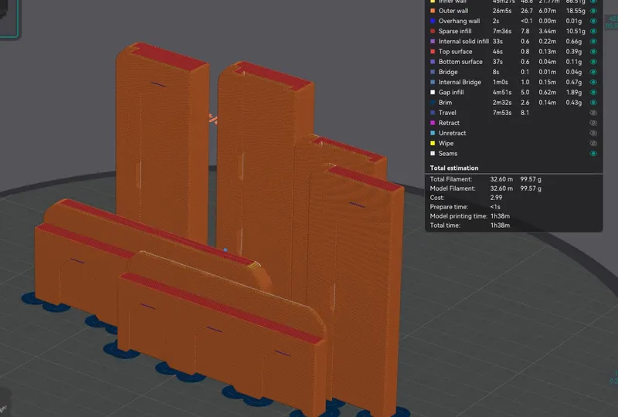Click the Bridge legend label
This screenshot has height=417, width=618.
[449, 72]
